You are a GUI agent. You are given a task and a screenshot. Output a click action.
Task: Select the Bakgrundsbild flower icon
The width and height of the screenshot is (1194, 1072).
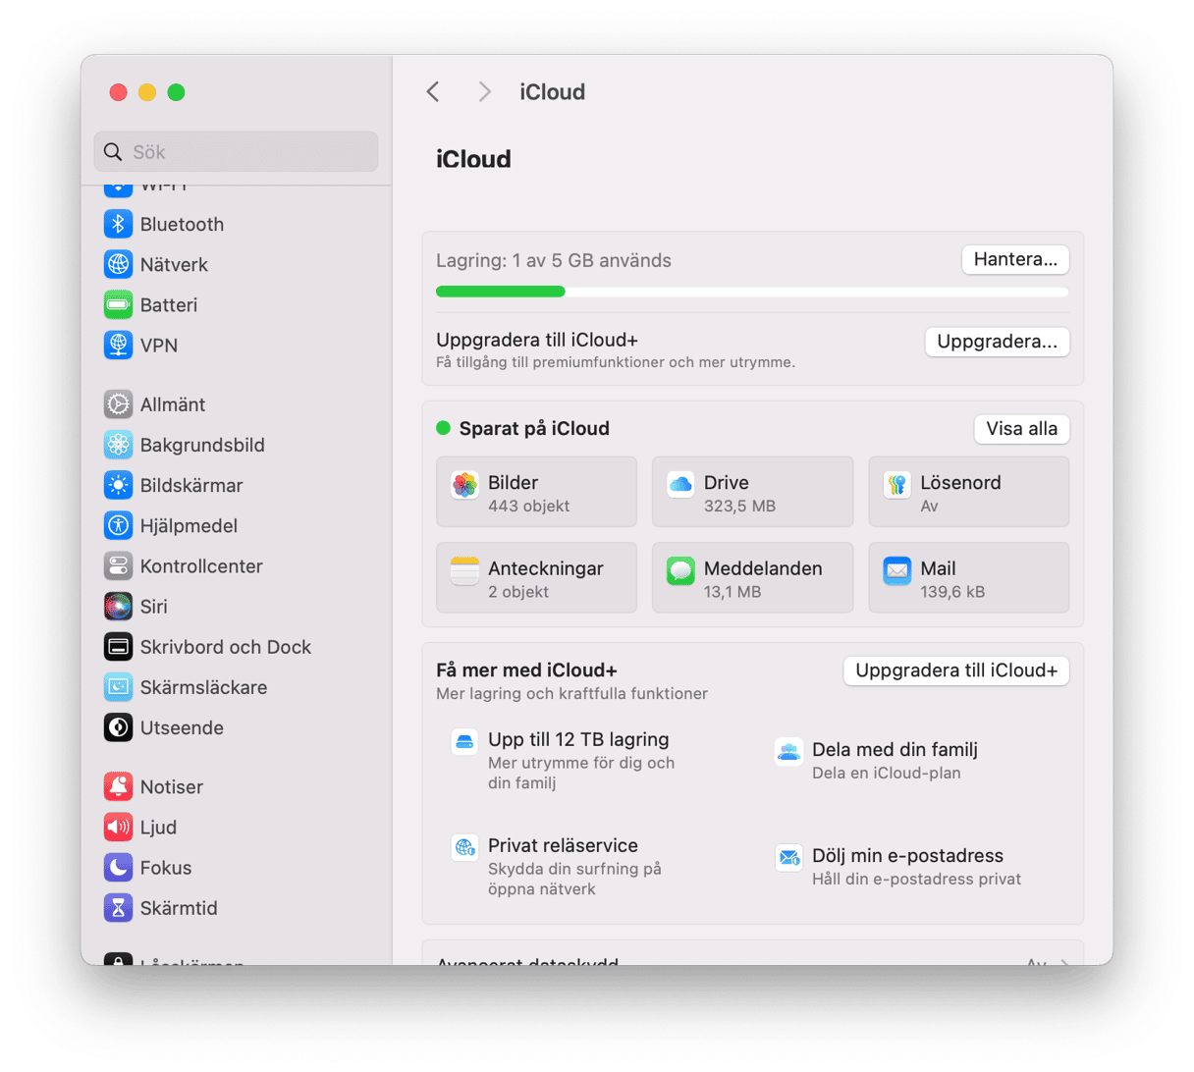click(x=118, y=445)
